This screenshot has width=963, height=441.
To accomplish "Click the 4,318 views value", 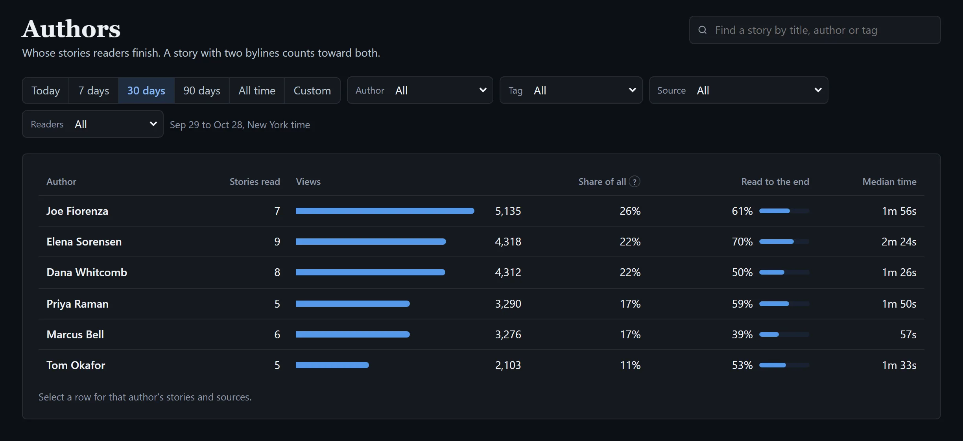I will tap(508, 242).
